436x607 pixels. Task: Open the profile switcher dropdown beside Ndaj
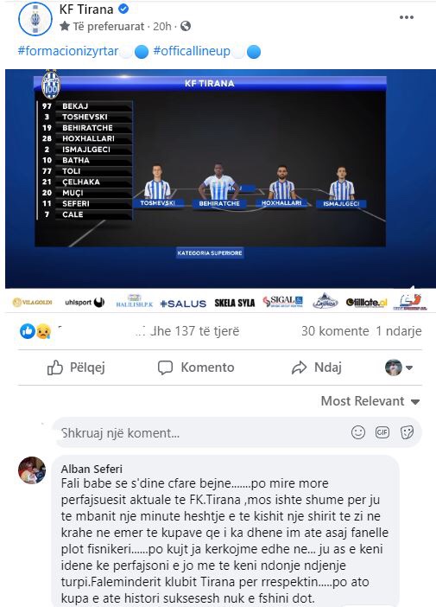399,367
